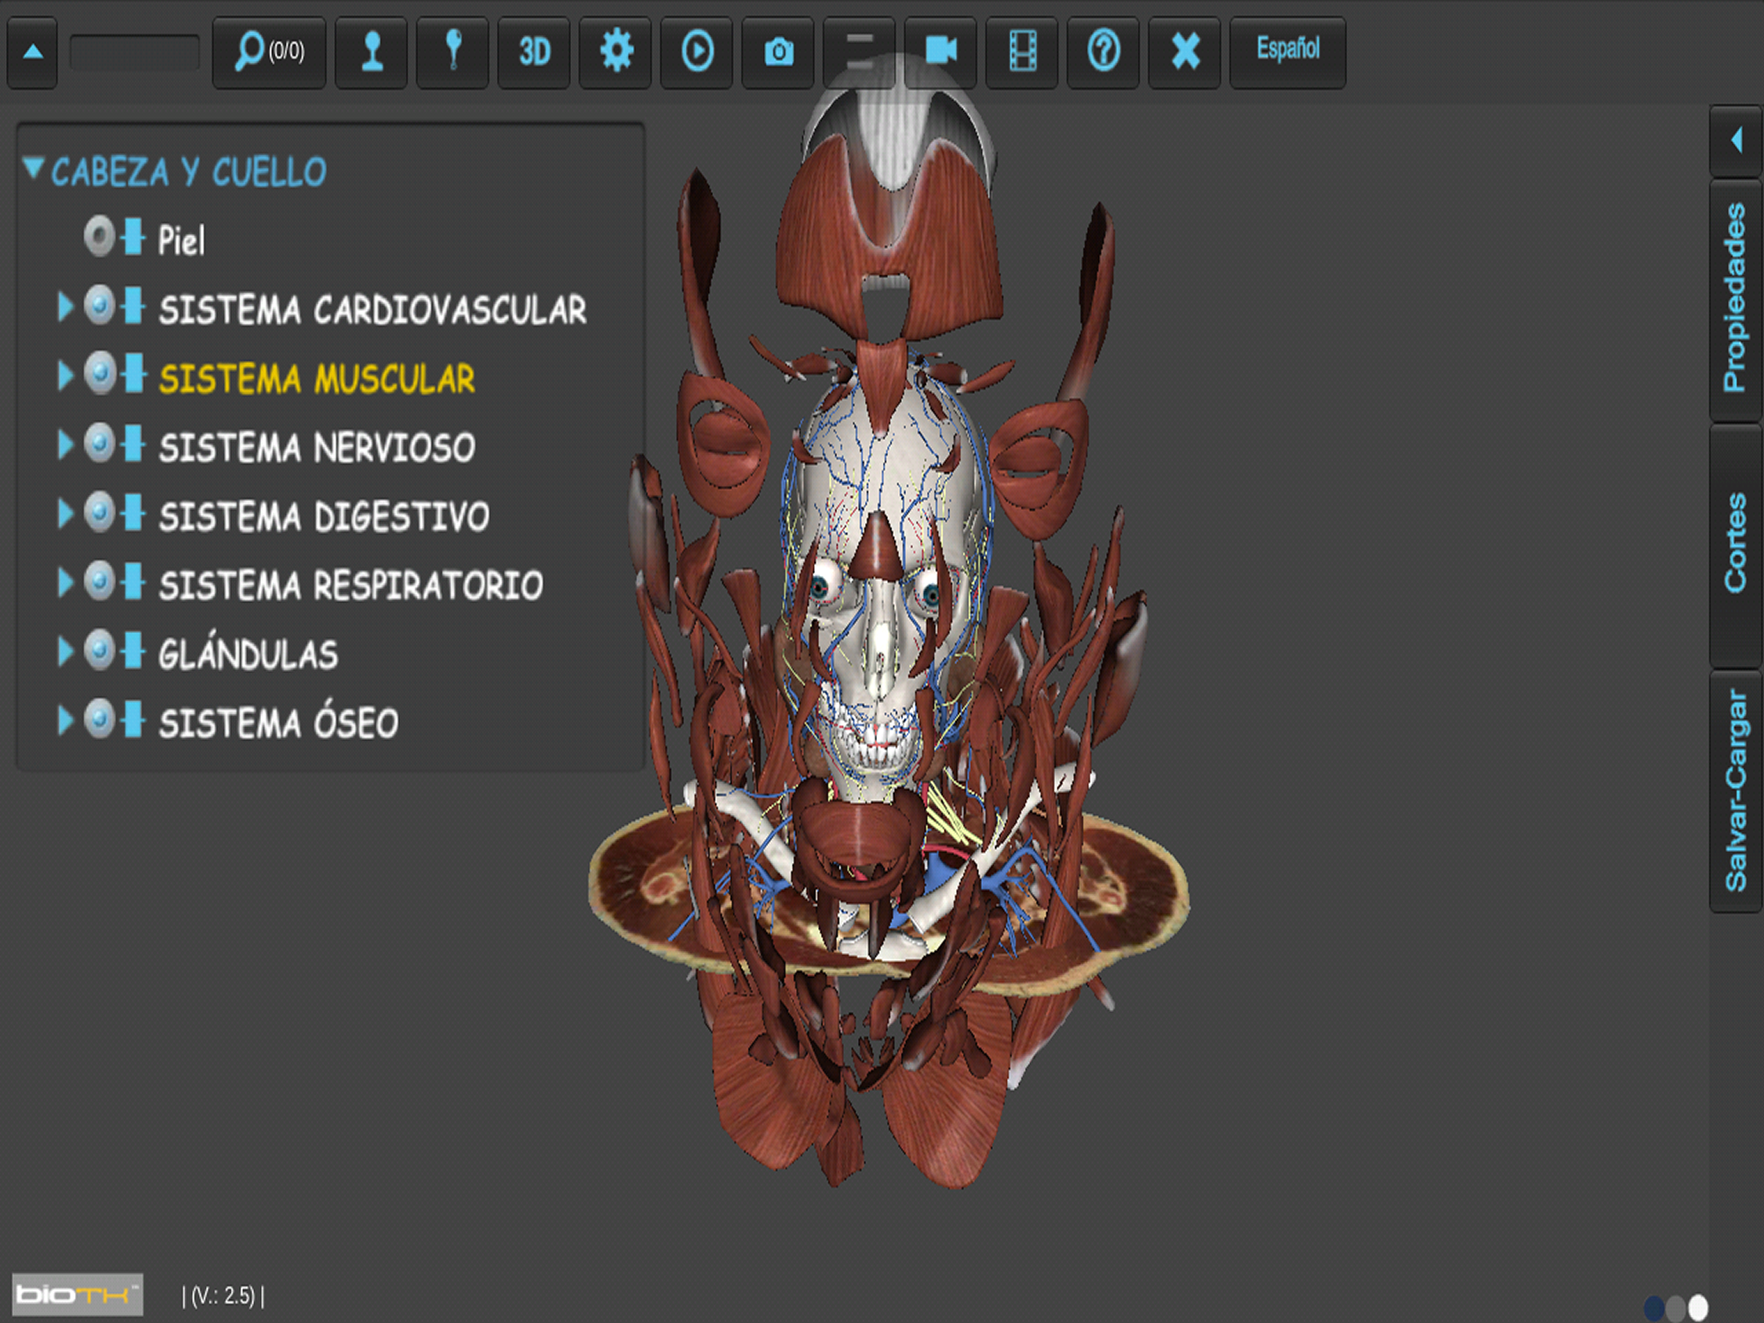Click the search text input field
Image resolution: width=1764 pixels, height=1323 pixels.
[134, 53]
